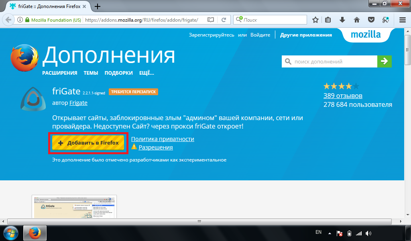Open a new tab with plus button

pyautogui.click(x=98, y=6)
